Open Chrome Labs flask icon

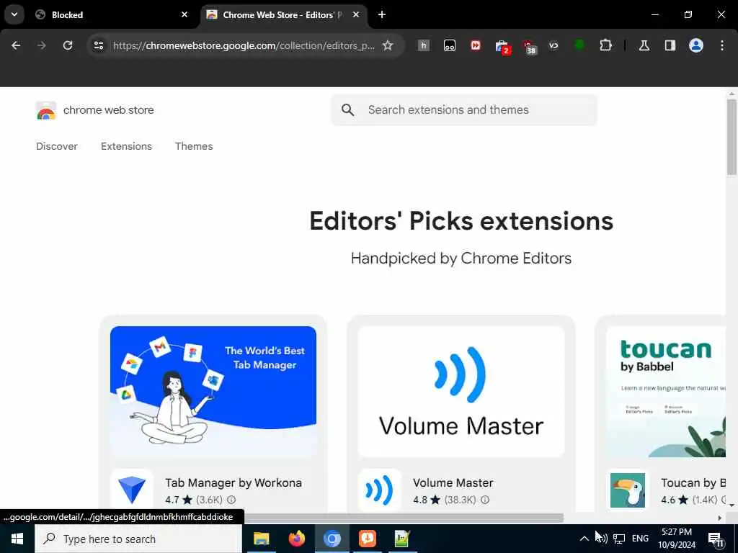(x=644, y=45)
